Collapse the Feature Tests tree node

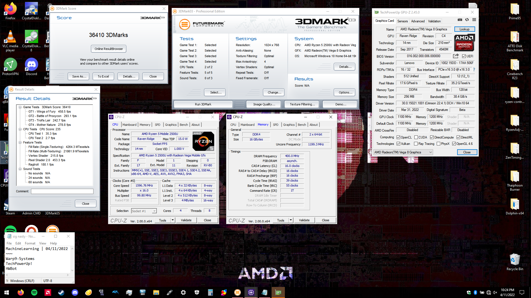[20, 143]
